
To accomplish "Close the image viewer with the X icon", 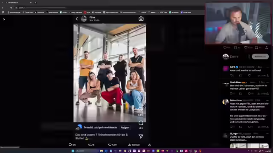I will pyautogui.click(x=4, y=19).
